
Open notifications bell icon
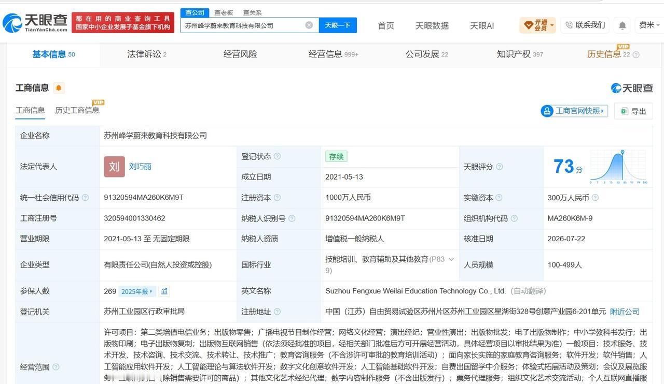click(622, 25)
